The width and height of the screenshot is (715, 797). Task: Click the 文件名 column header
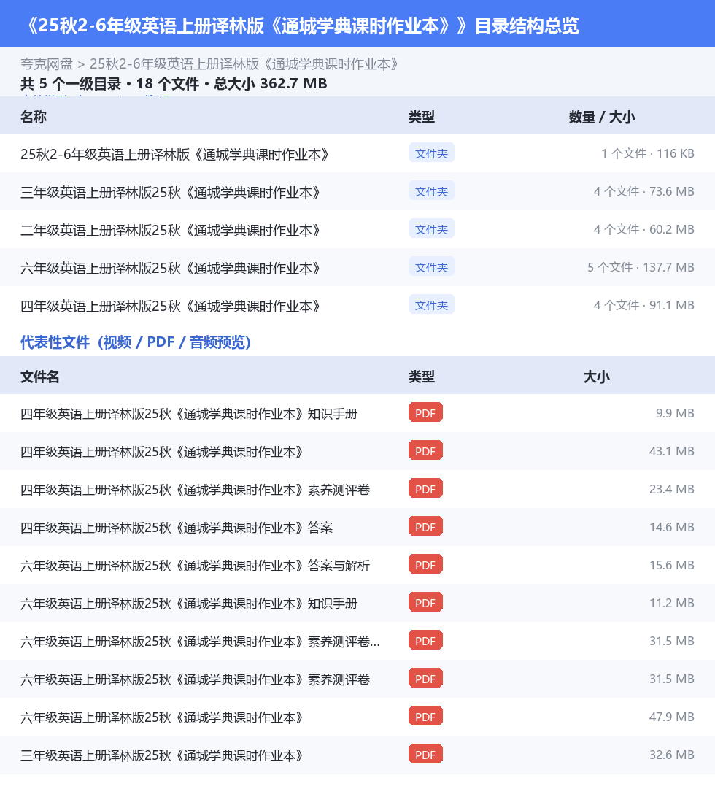click(x=40, y=377)
